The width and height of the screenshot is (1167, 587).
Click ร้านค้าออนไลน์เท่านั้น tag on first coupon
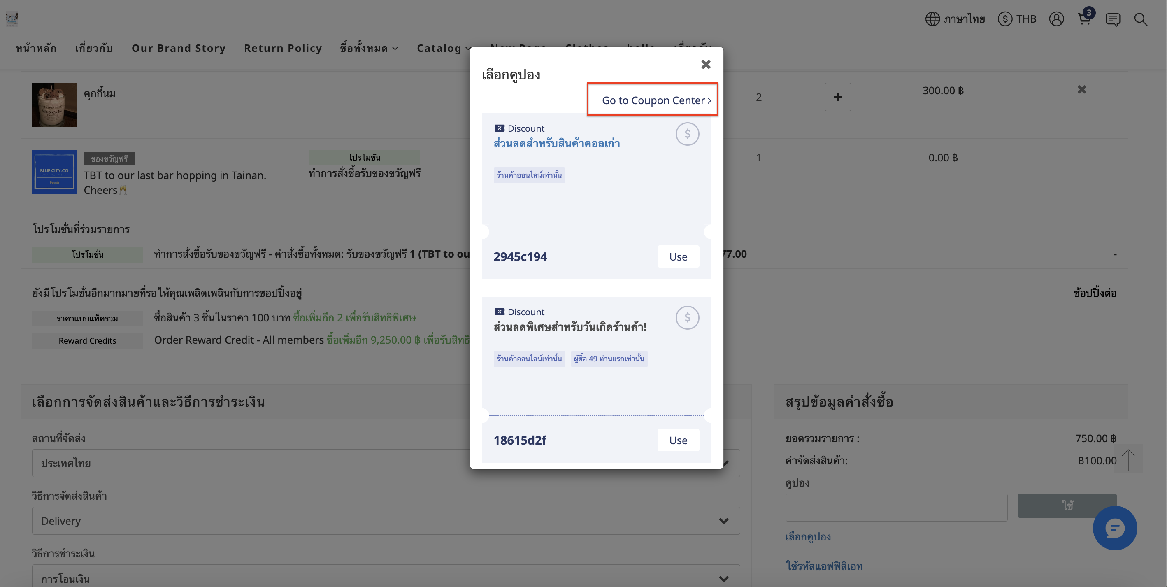[x=529, y=175]
